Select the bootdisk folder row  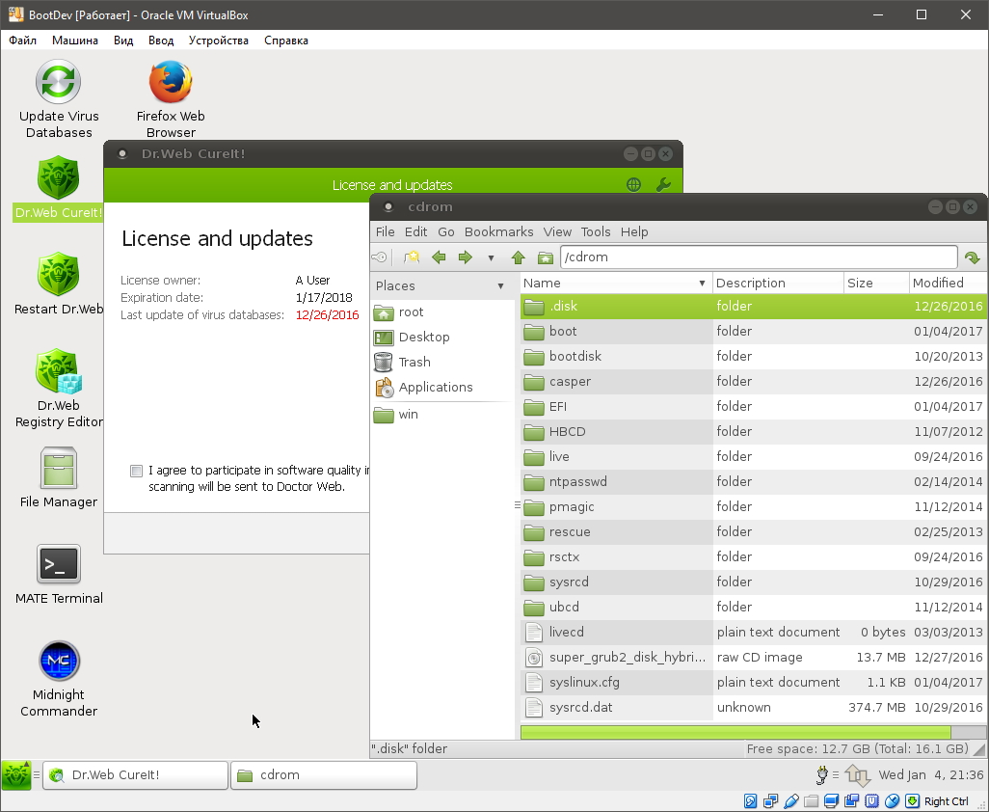[754, 357]
